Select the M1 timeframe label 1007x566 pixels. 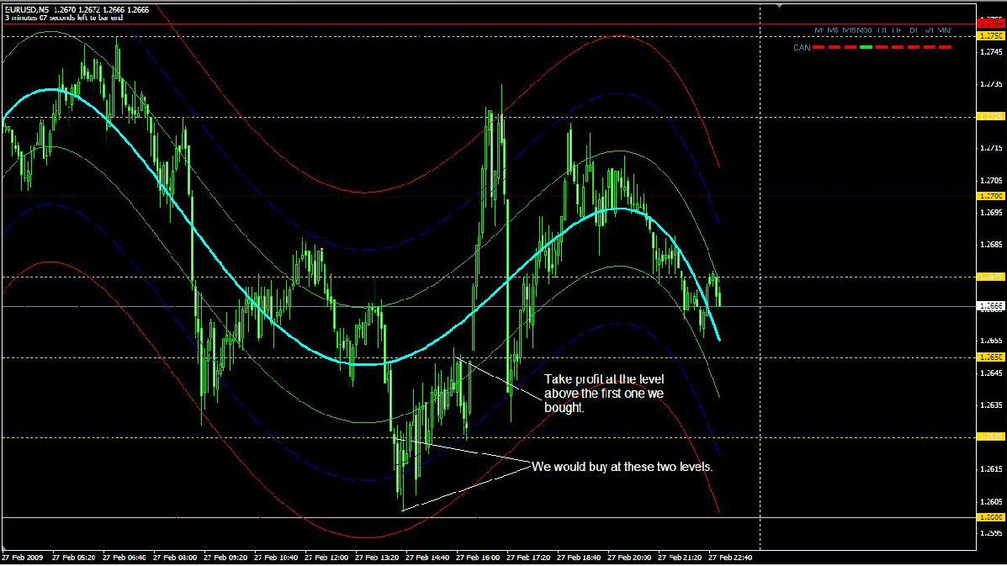coord(819,30)
